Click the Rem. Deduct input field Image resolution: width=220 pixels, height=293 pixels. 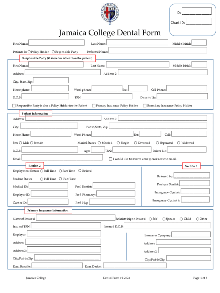134,266
